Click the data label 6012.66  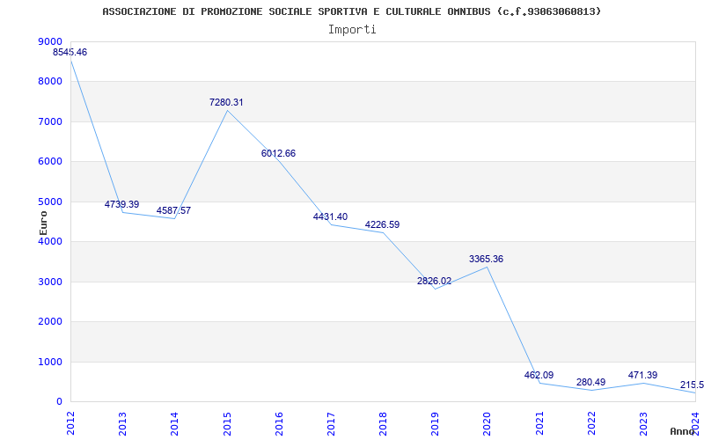pyautogui.click(x=278, y=153)
